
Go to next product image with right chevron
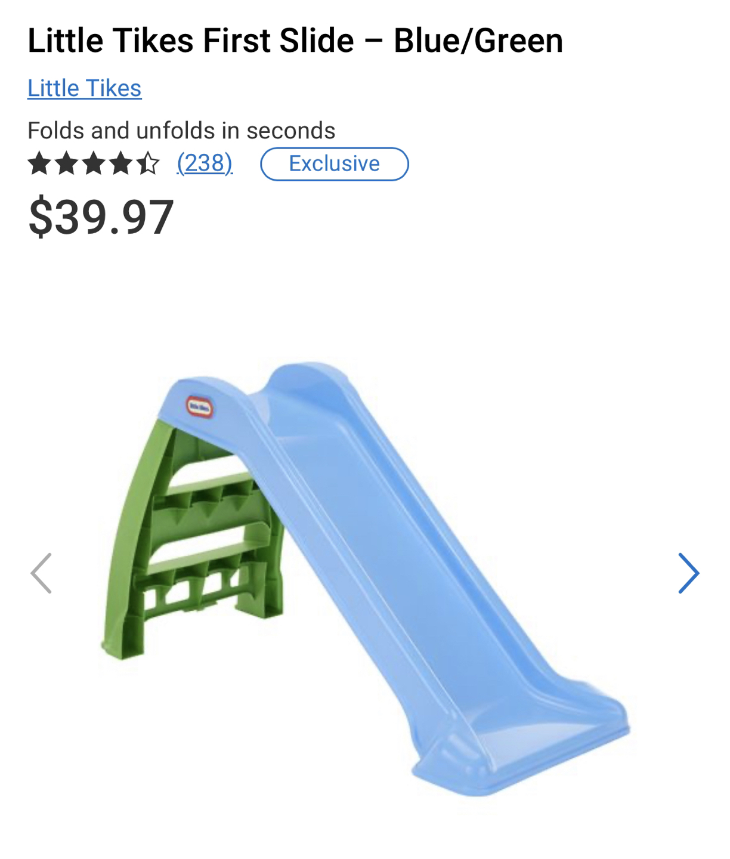coord(688,573)
